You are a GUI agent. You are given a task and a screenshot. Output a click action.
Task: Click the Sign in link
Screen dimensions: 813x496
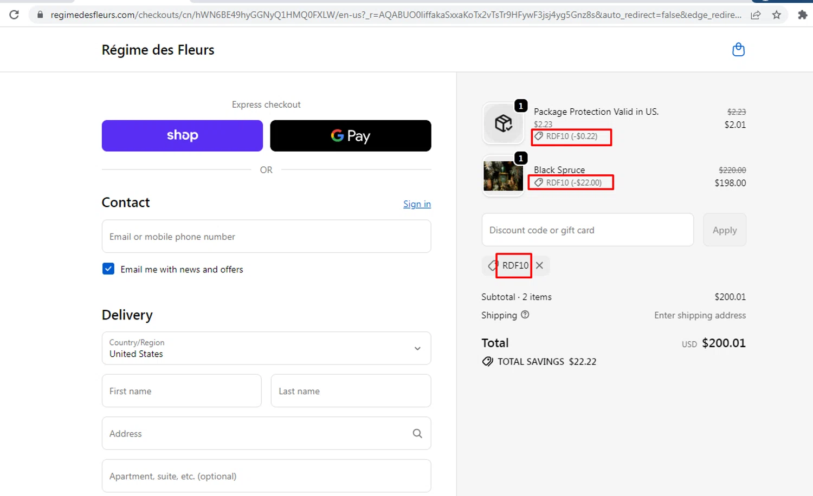417,204
